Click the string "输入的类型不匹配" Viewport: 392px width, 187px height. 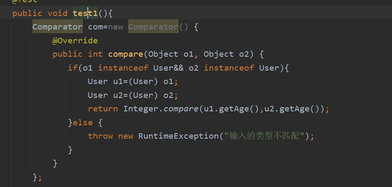pyautogui.click(x=264, y=136)
